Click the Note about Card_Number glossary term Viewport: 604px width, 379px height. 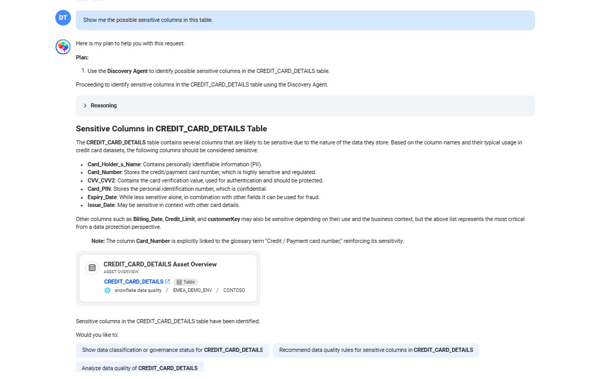[x=247, y=241]
